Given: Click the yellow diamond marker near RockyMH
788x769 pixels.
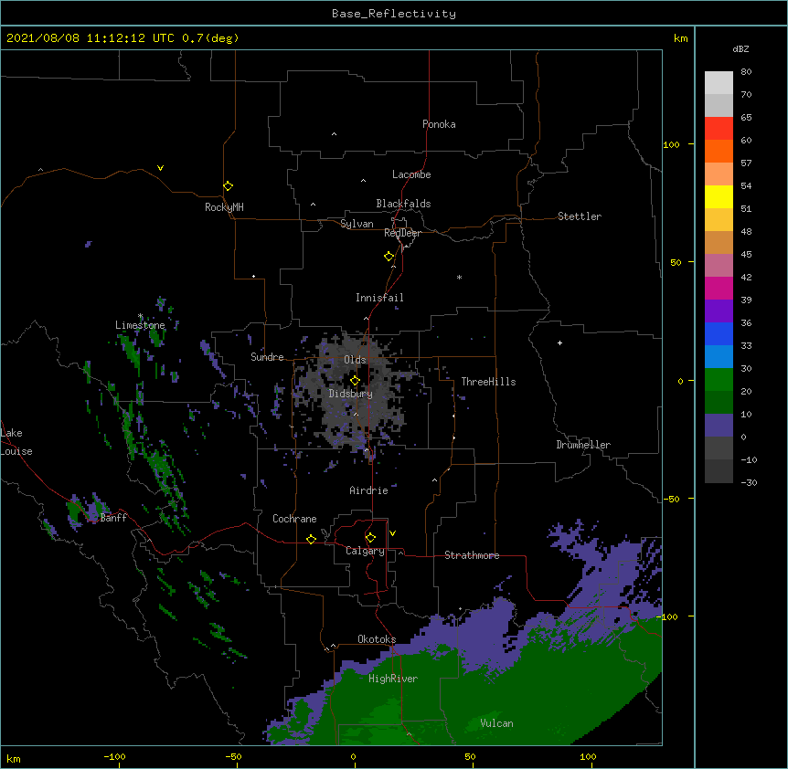Looking at the screenshot, I should [x=228, y=186].
